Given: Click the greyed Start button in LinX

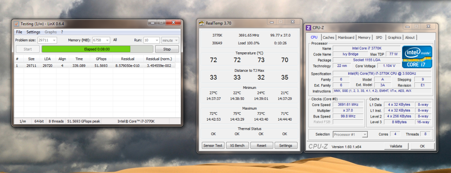Looking at the screenshot, I should (28, 49).
